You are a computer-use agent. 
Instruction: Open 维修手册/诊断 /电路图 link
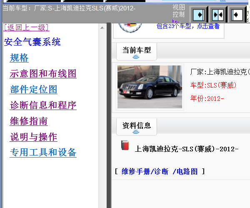tap(160, 172)
